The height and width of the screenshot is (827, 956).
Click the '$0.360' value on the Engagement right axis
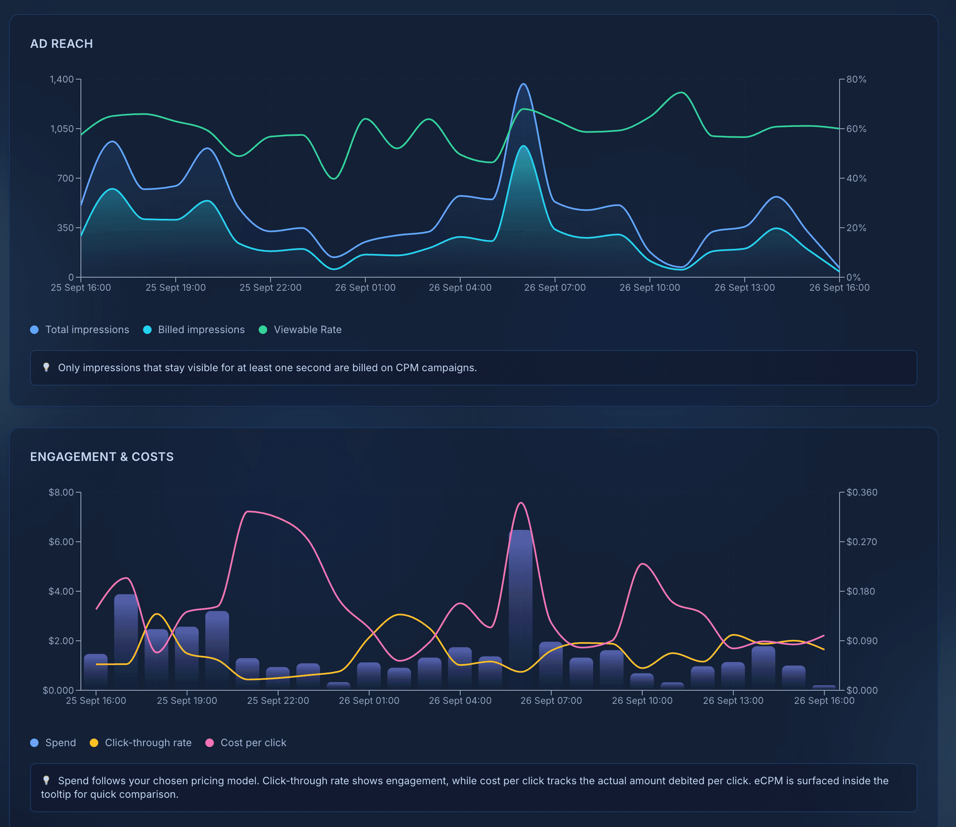[862, 492]
